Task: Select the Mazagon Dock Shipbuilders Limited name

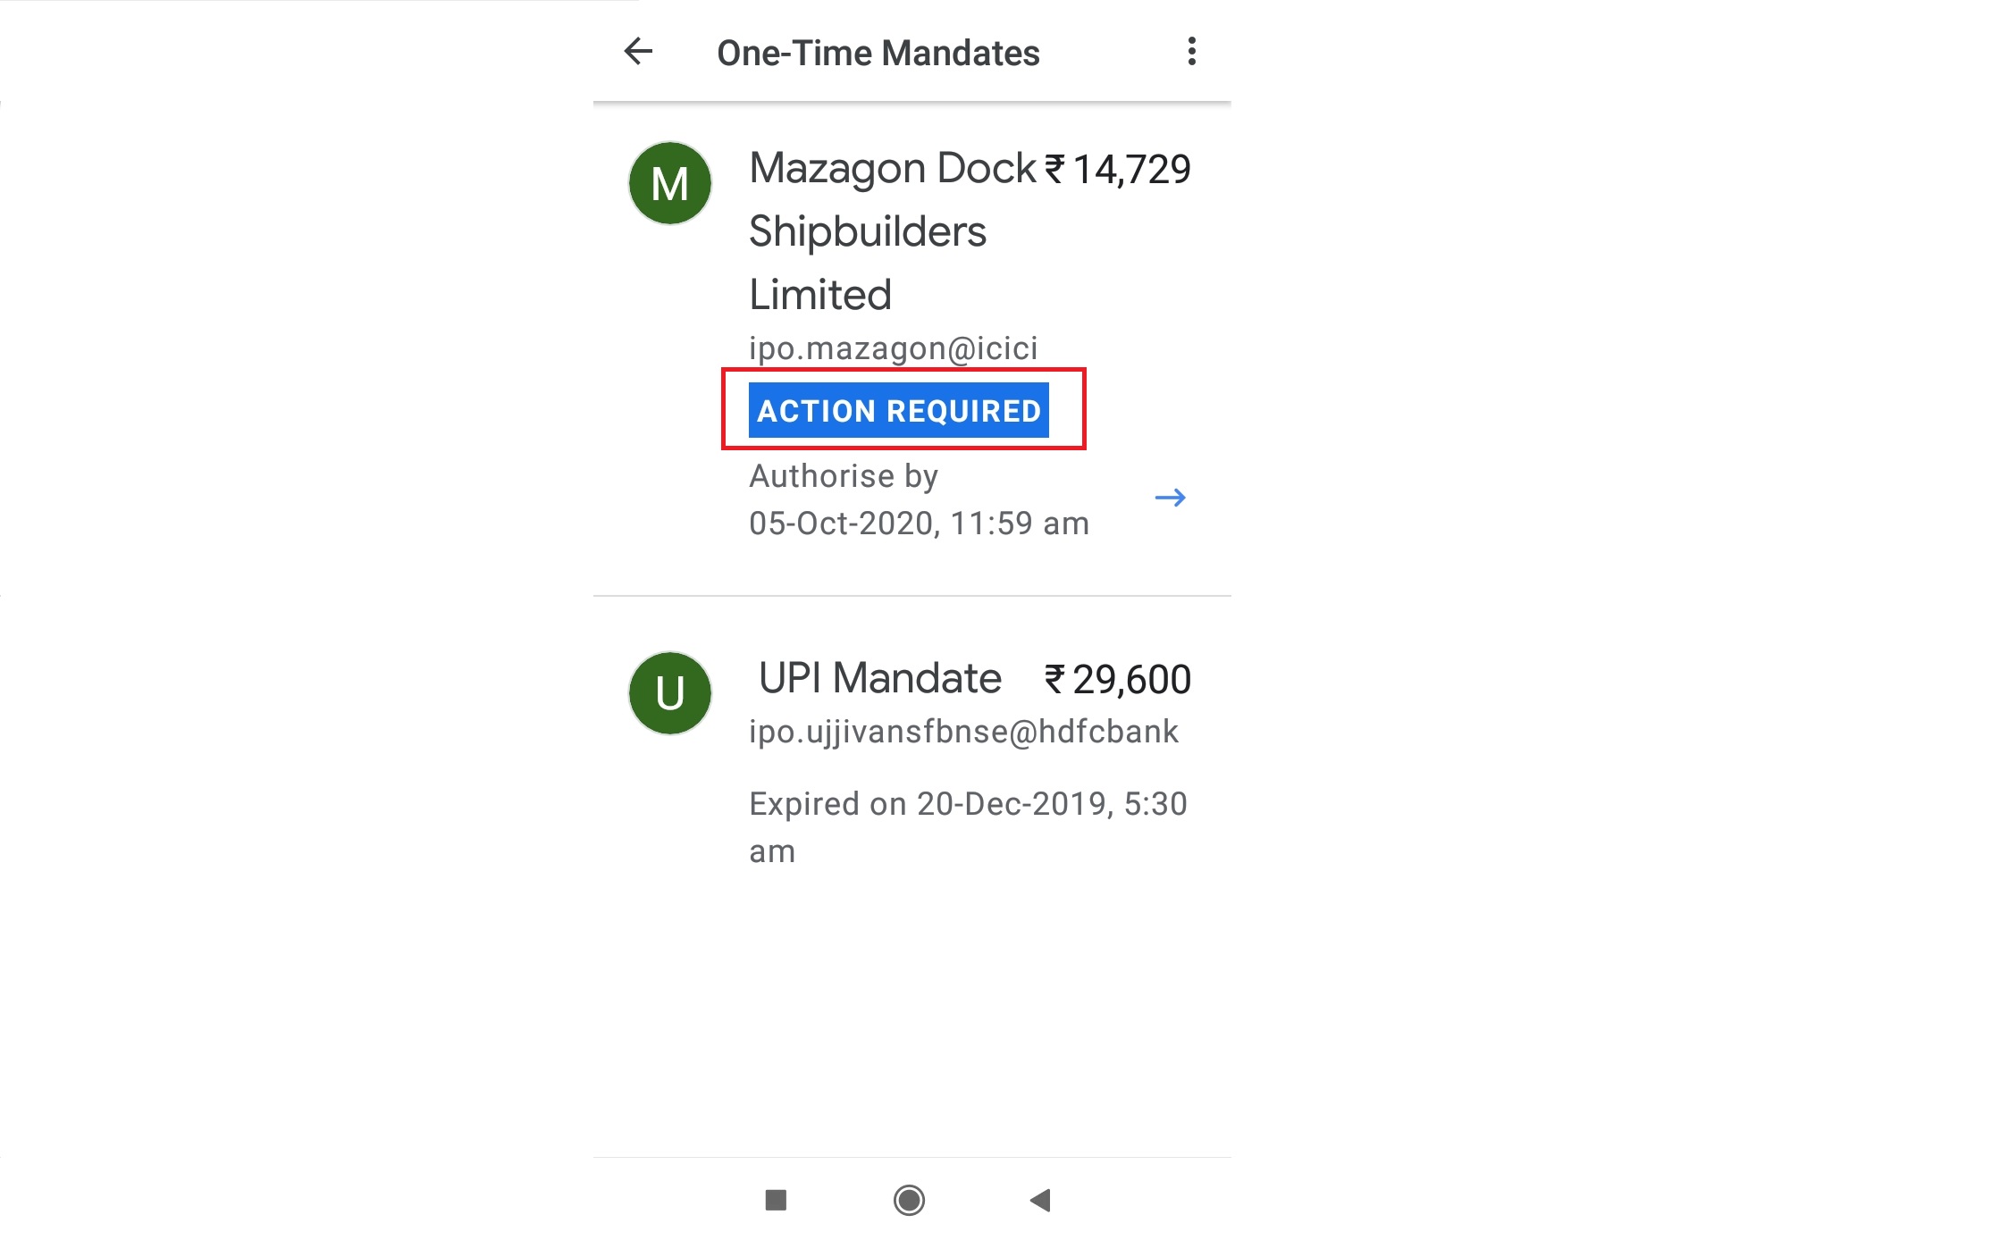Action: [889, 230]
